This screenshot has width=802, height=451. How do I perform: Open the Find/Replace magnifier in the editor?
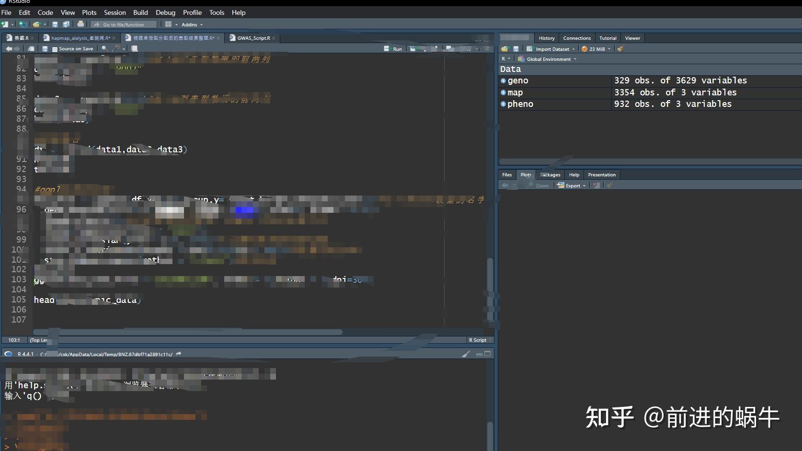(104, 48)
